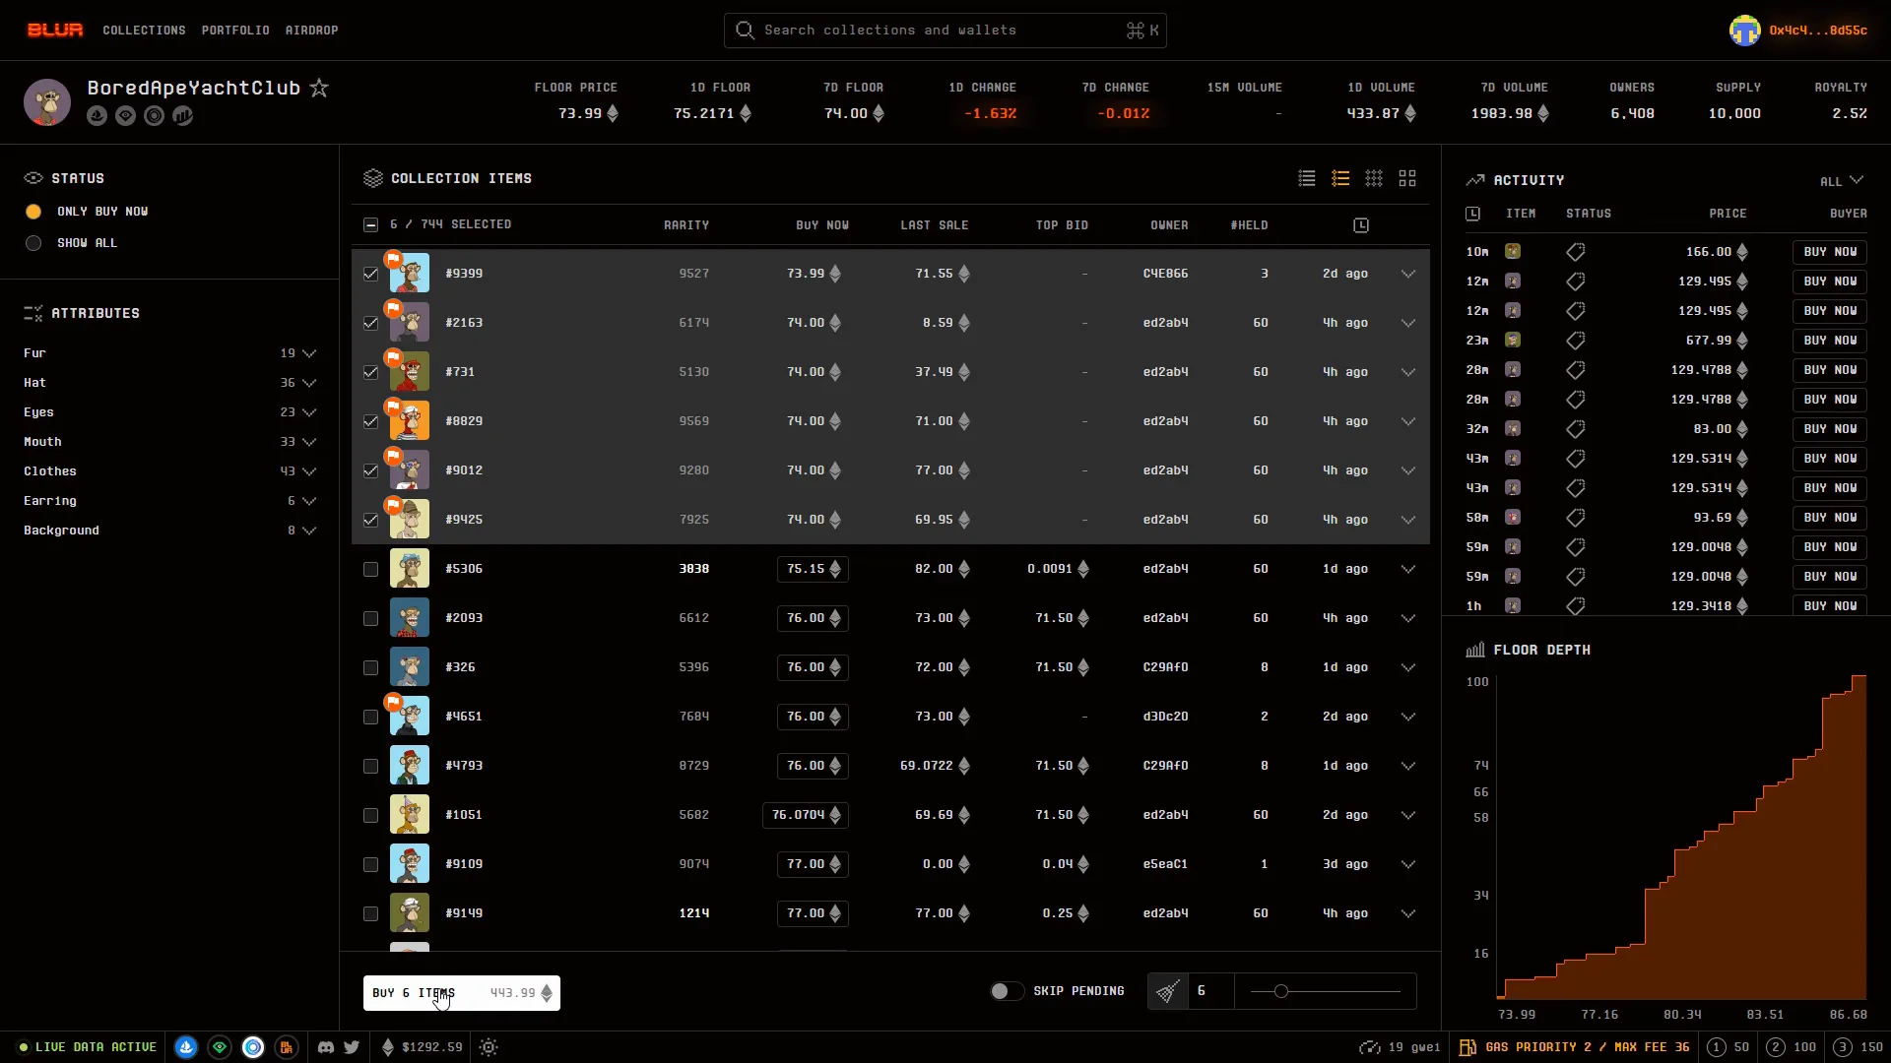Open OpenSea link icon under collection name
The image size is (1891, 1063).
coord(97,115)
